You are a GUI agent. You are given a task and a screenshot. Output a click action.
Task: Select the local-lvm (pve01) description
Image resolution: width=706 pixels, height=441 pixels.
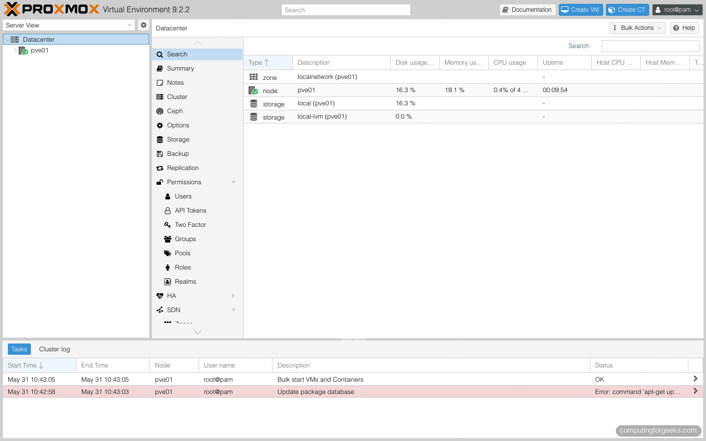tap(322, 117)
